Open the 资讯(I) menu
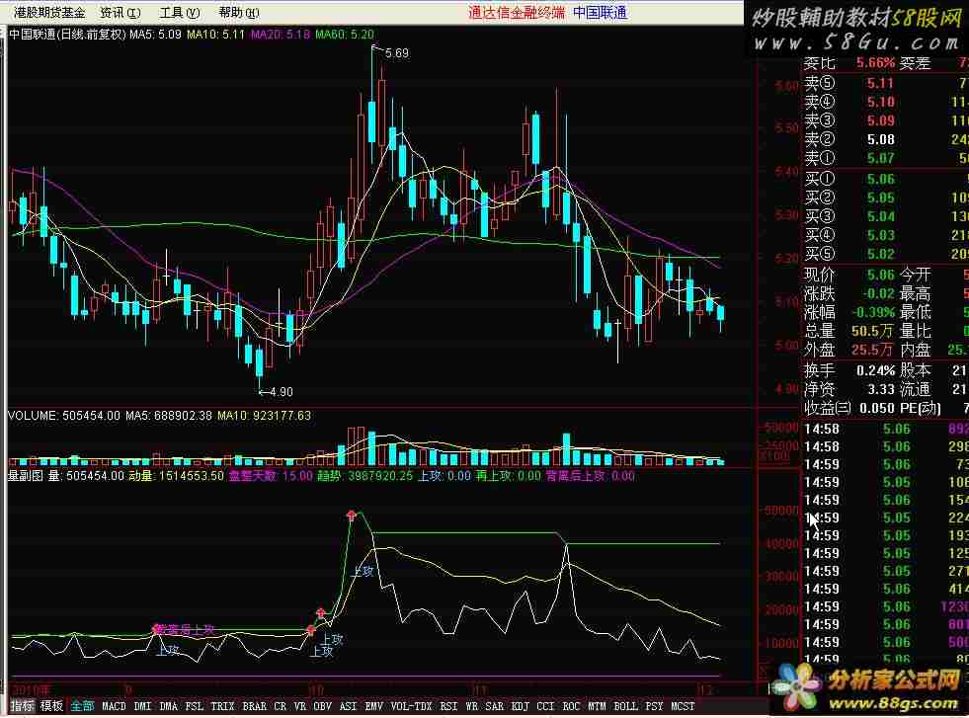 120,13
